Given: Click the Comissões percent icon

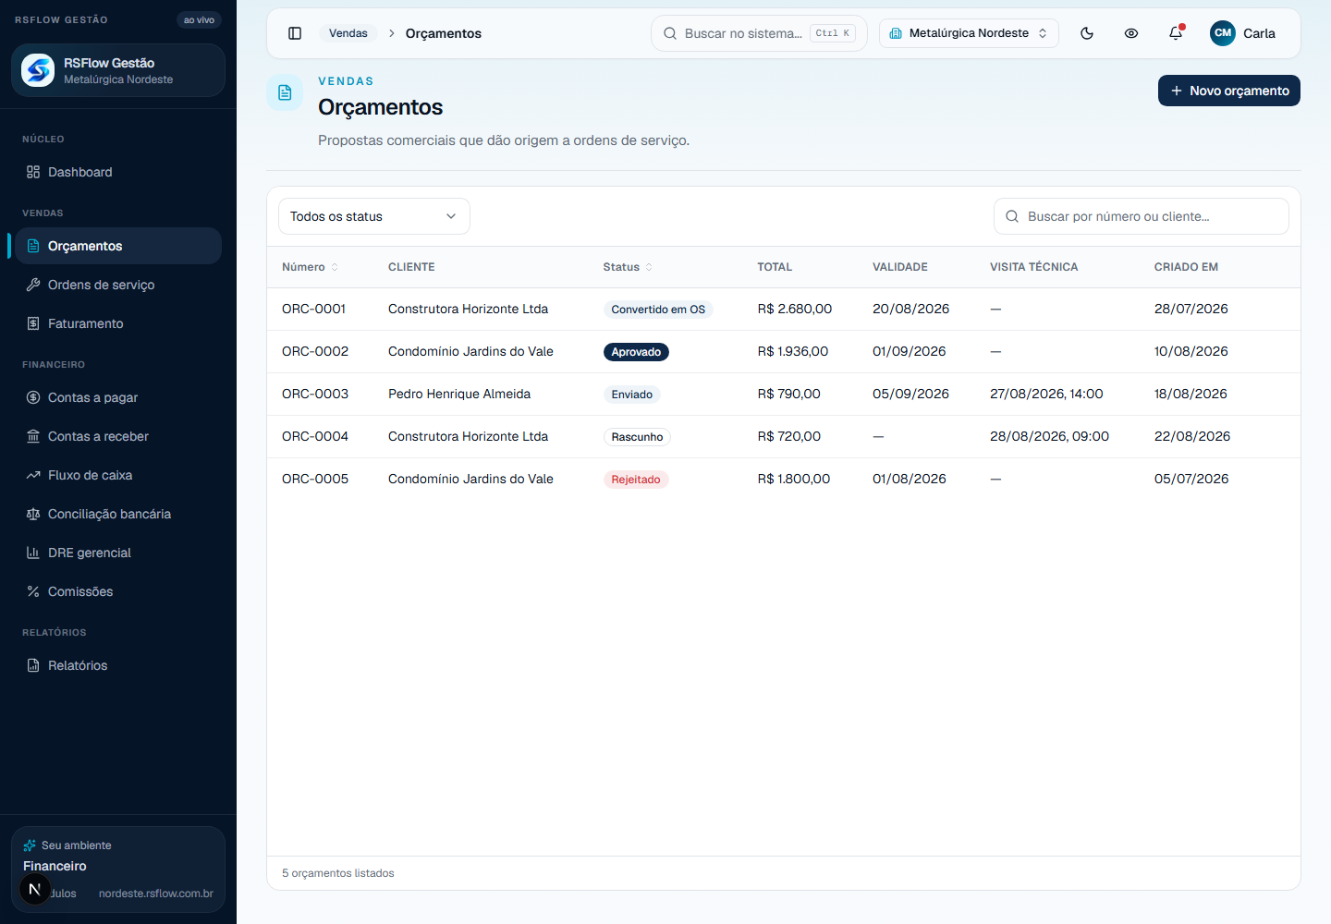Looking at the screenshot, I should coord(33,591).
